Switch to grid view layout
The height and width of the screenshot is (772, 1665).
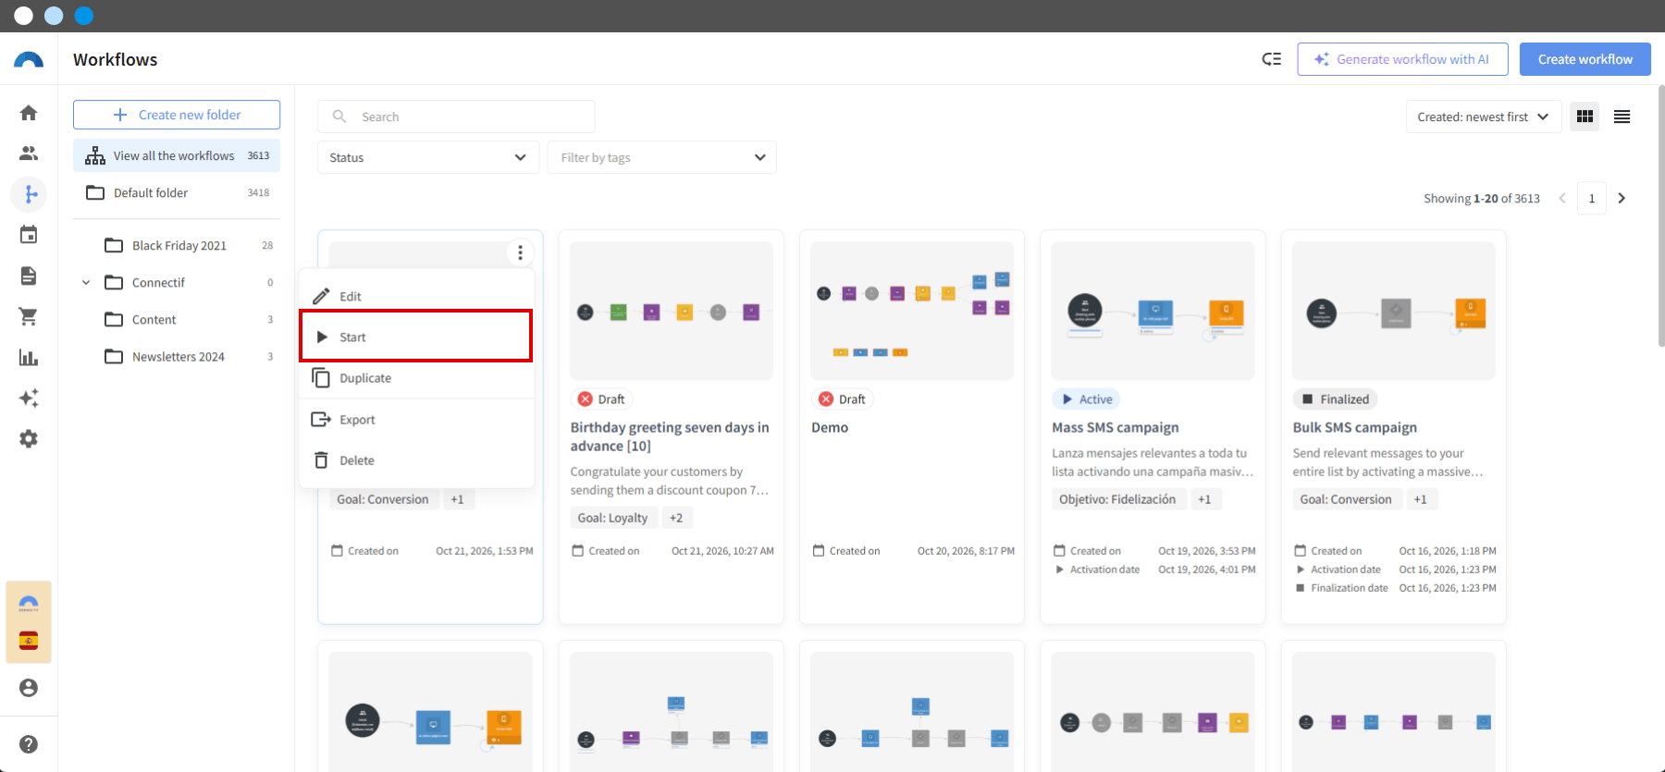(1585, 116)
